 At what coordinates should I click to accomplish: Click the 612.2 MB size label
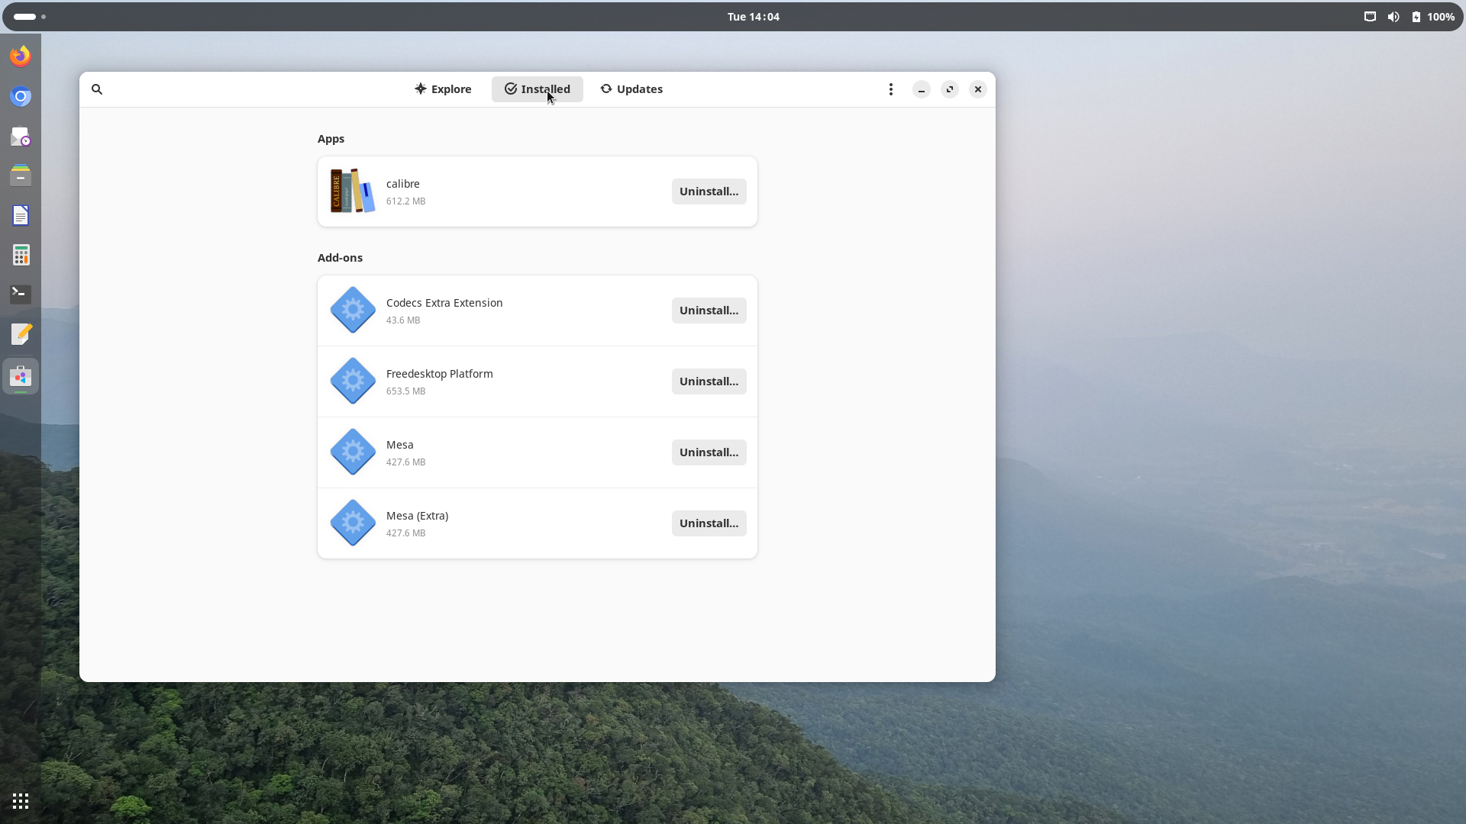click(406, 201)
